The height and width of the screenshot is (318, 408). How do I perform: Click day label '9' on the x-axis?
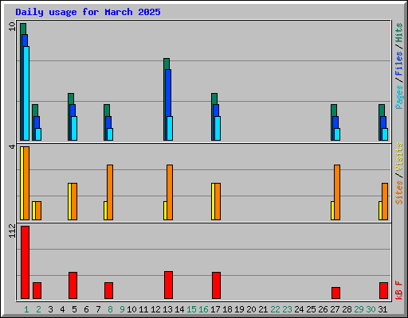pyautogui.click(x=122, y=309)
